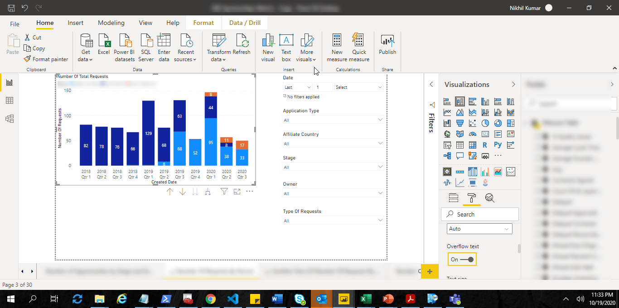Select the donut chart visualization
The height and width of the screenshot is (308, 619).
coord(498,123)
